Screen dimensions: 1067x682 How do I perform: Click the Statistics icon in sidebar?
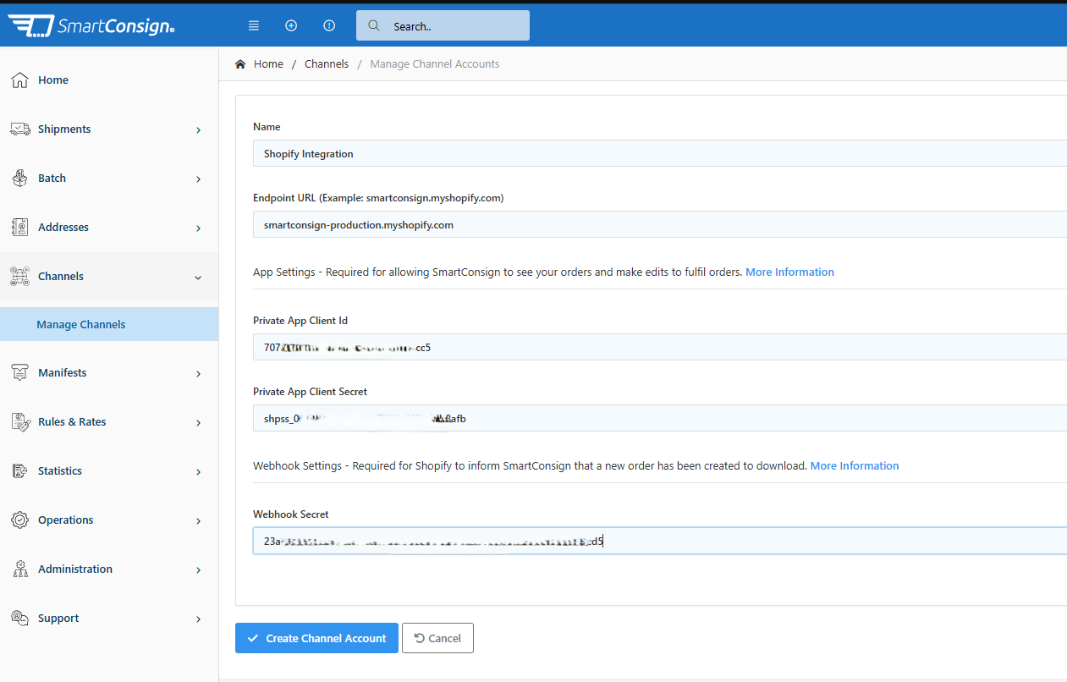(20, 471)
